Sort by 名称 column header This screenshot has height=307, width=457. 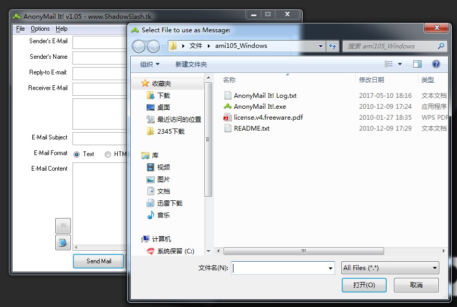pyautogui.click(x=229, y=80)
